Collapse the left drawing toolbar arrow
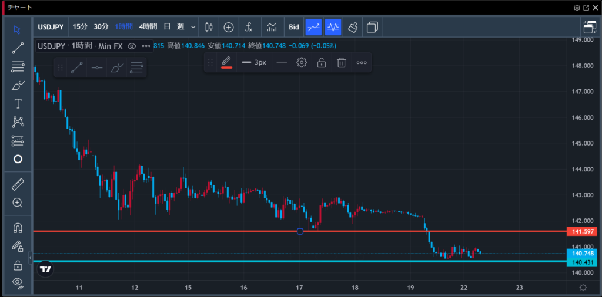Viewport: 602px width, 297px height. tap(31, 258)
